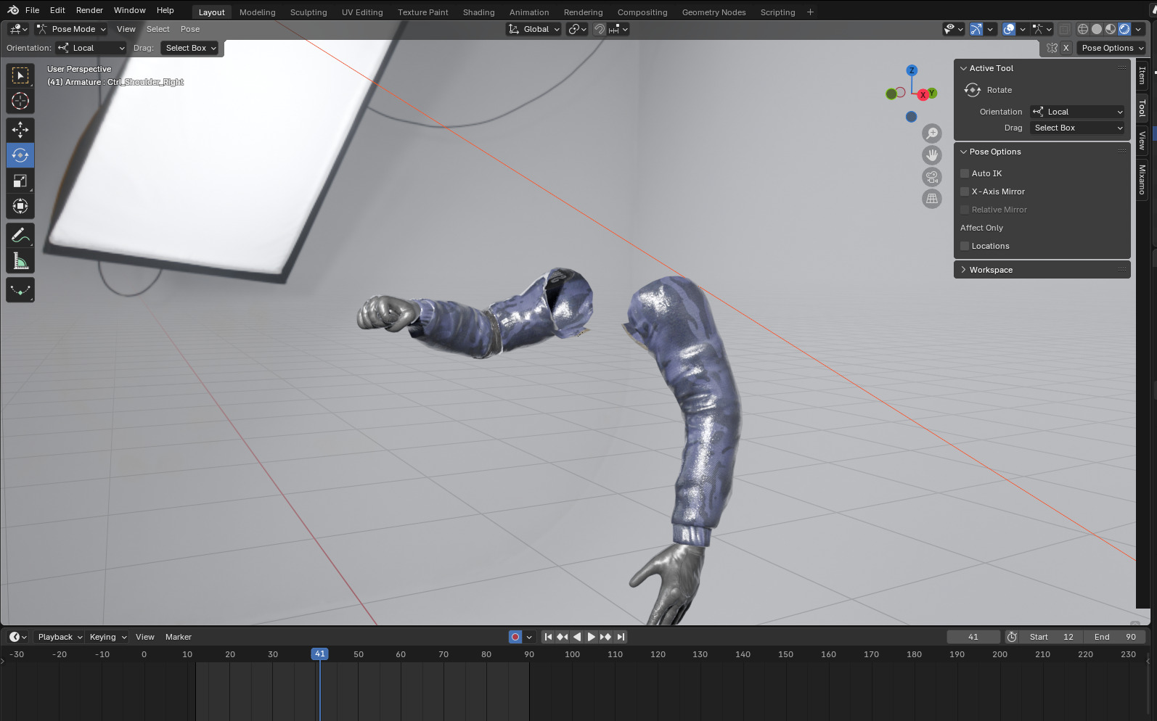1157x721 pixels.
Task: Click the Start frame field
Action: tap(1052, 637)
